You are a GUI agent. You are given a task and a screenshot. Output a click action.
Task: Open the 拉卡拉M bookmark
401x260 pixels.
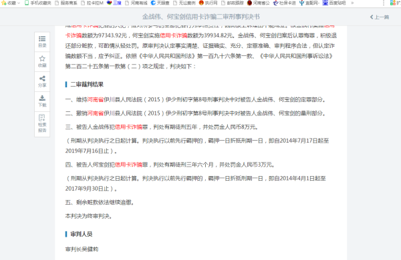pos(92,3)
